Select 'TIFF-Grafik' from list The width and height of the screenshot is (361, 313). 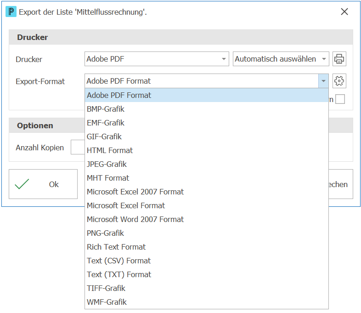pyautogui.click(x=207, y=288)
